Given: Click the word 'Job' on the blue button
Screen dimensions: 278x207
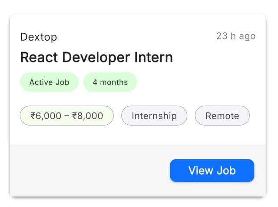Looking at the screenshot, I should (226, 170).
